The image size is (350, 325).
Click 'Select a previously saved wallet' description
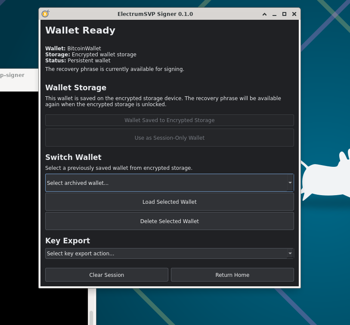click(119, 168)
